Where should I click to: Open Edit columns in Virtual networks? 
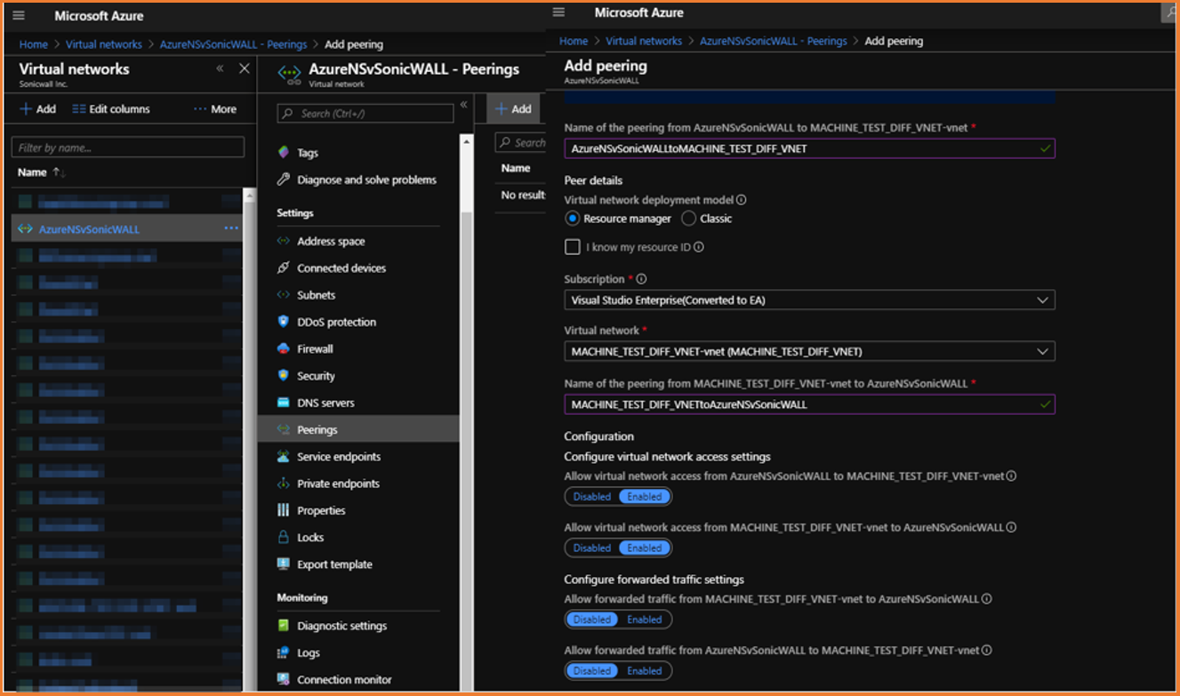pos(111,108)
